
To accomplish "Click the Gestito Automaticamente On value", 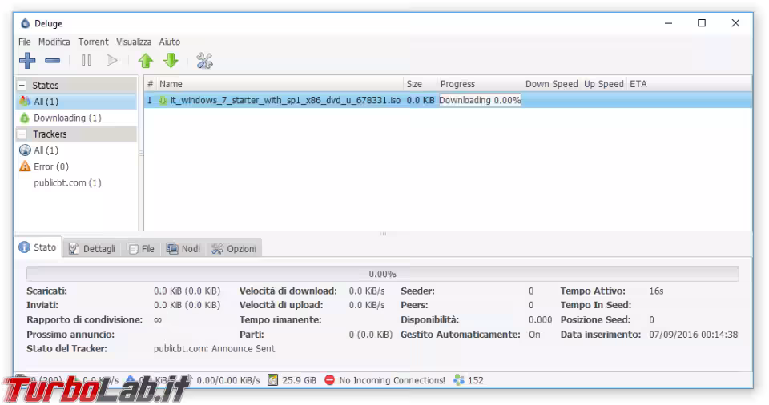I will (534, 335).
